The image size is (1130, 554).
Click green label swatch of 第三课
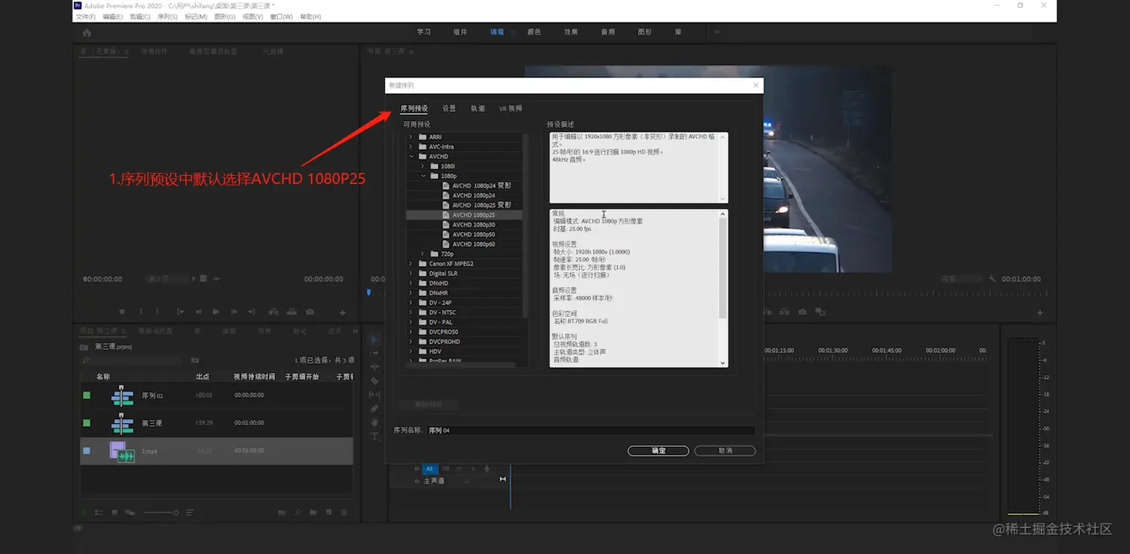point(87,422)
